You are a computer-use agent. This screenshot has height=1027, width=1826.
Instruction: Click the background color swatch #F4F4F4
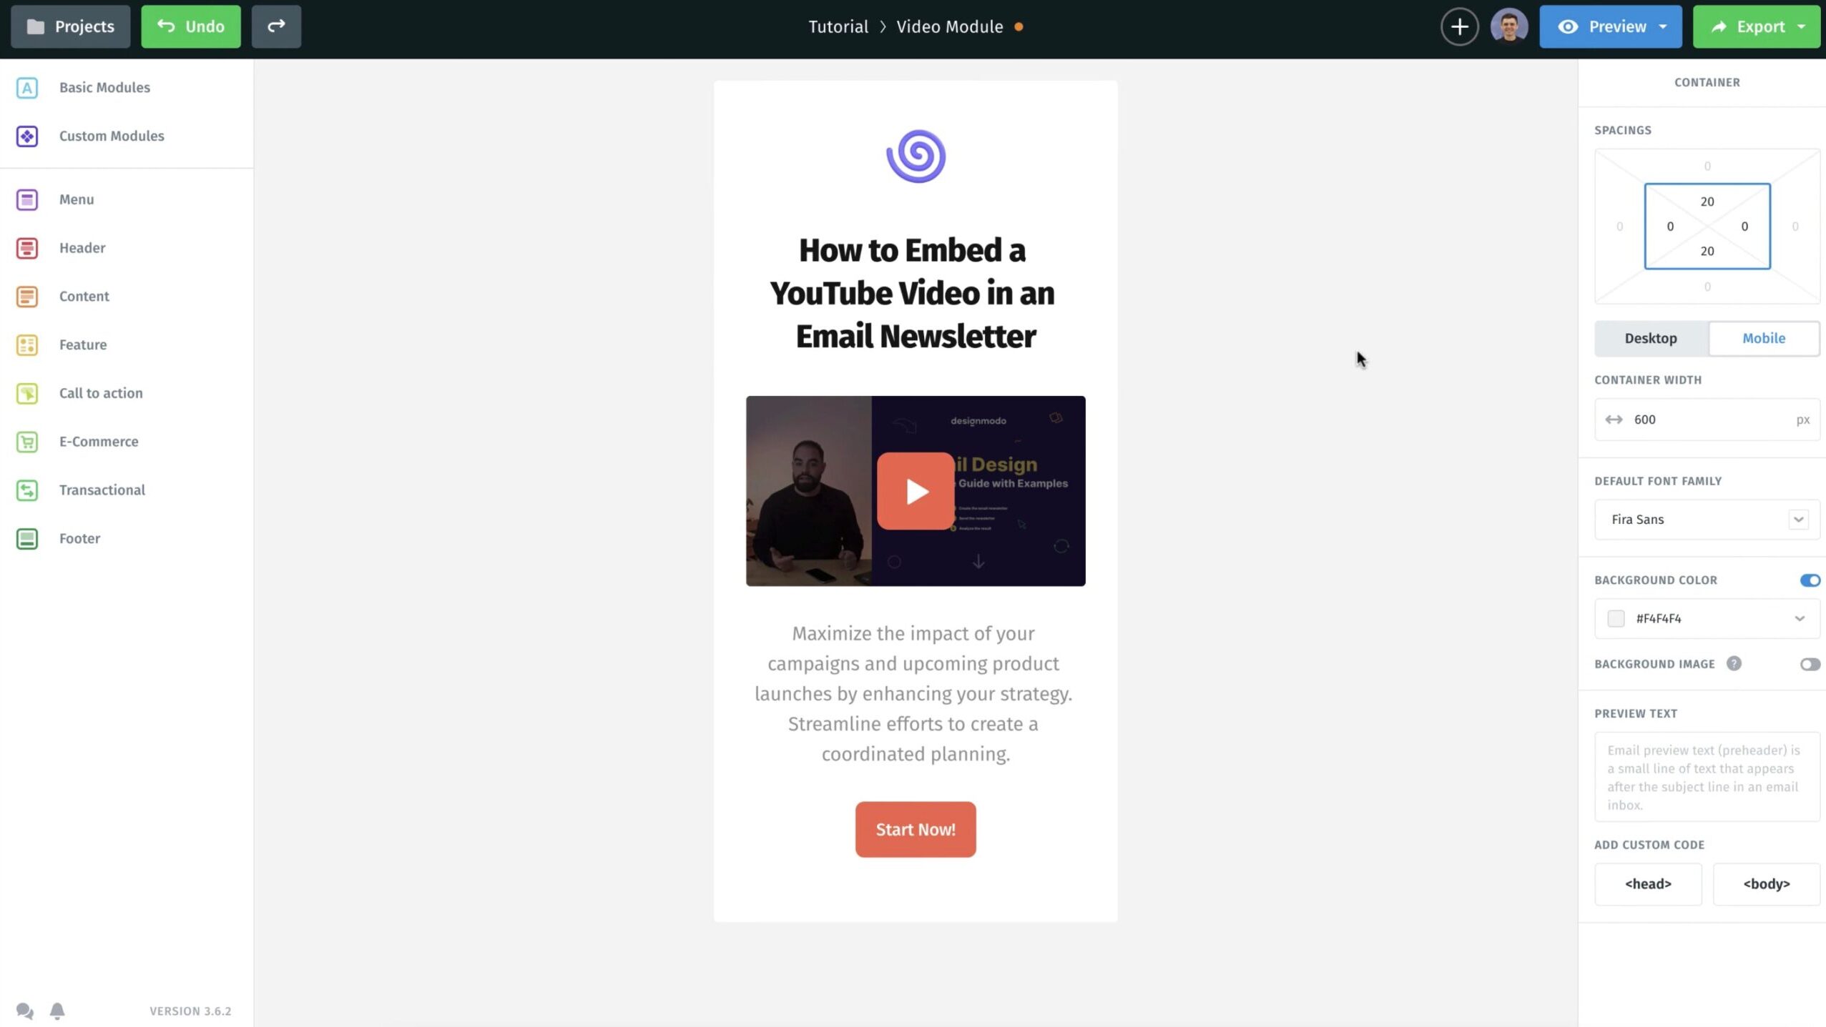tap(1615, 617)
